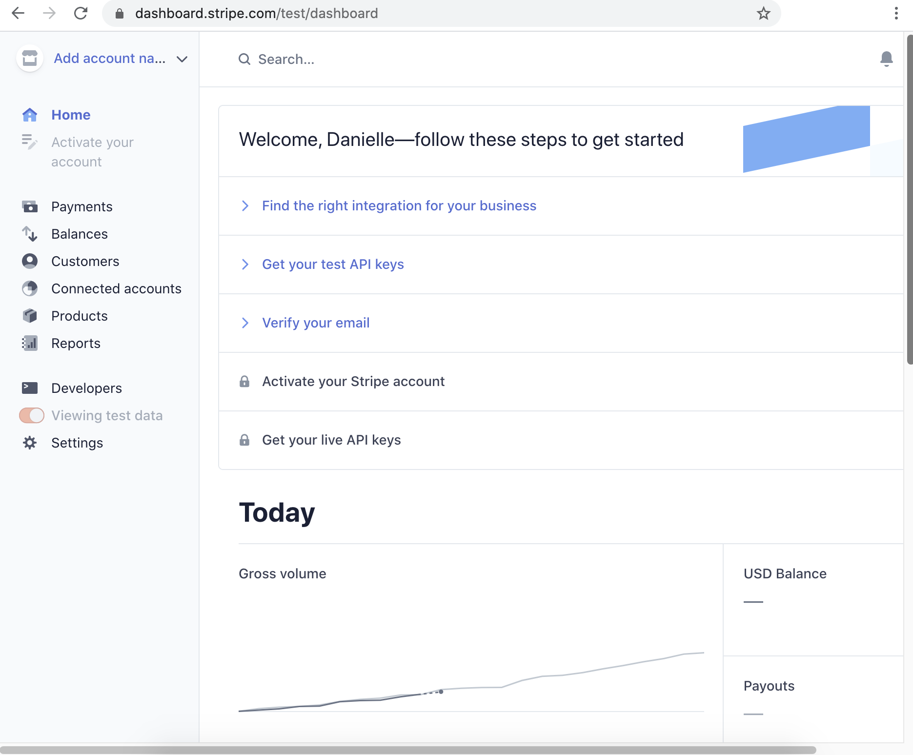Click the Customers person icon
The height and width of the screenshot is (755, 913).
tap(30, 261)
